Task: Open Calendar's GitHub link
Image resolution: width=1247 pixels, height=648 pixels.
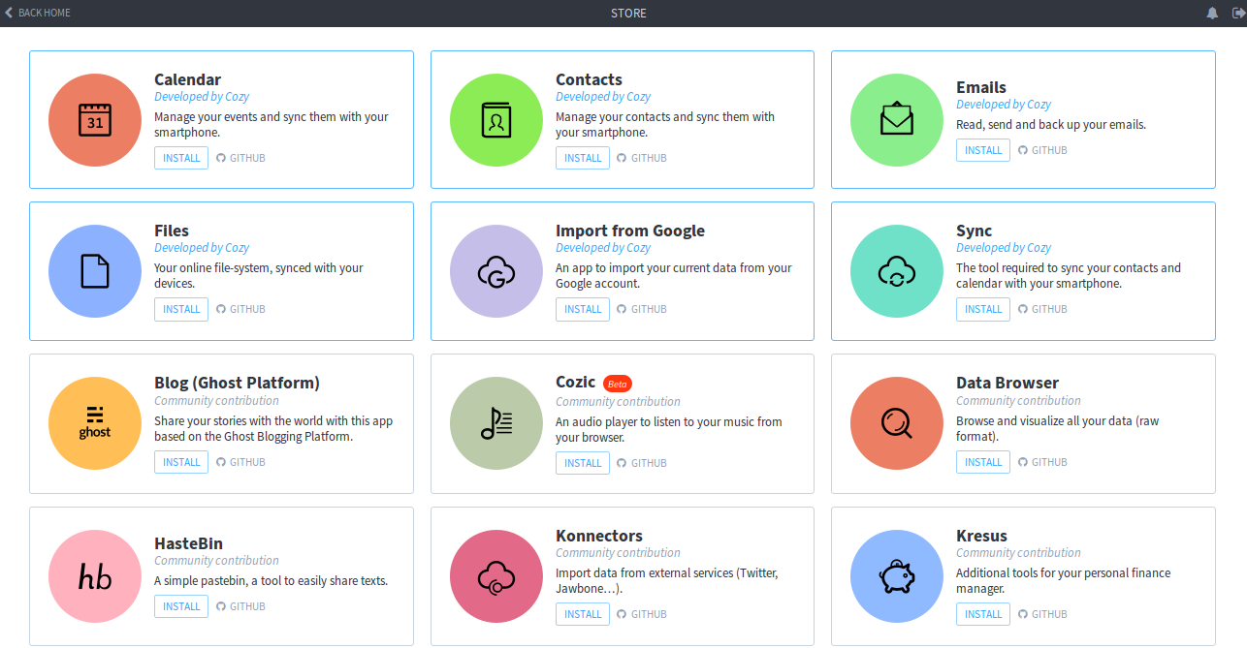Action: (240, 158)
